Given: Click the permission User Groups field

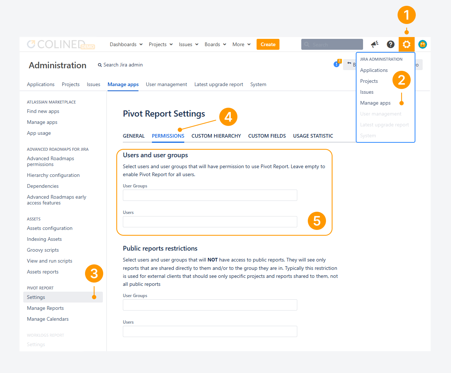Looking at the screenshot, I should [x=210, y=195].
